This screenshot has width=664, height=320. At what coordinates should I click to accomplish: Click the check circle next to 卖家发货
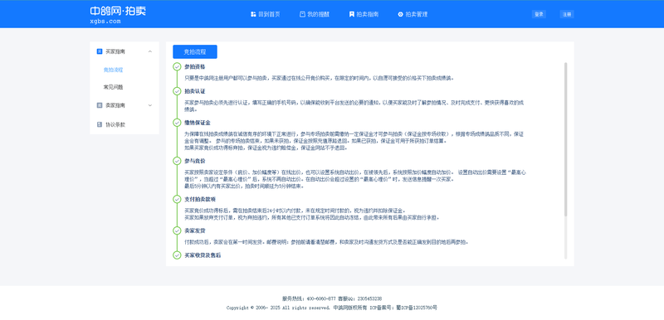(177, 230)
